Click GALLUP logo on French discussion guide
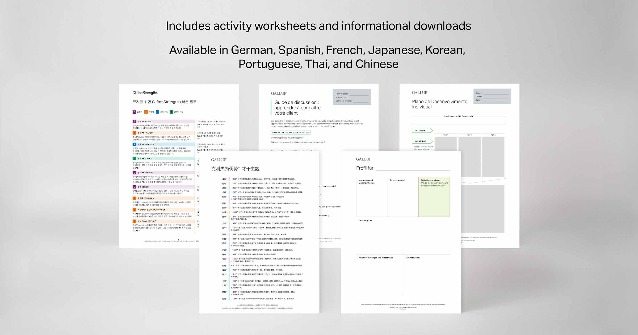This screenshot has height=335, width=638. (x=279, y=93)
